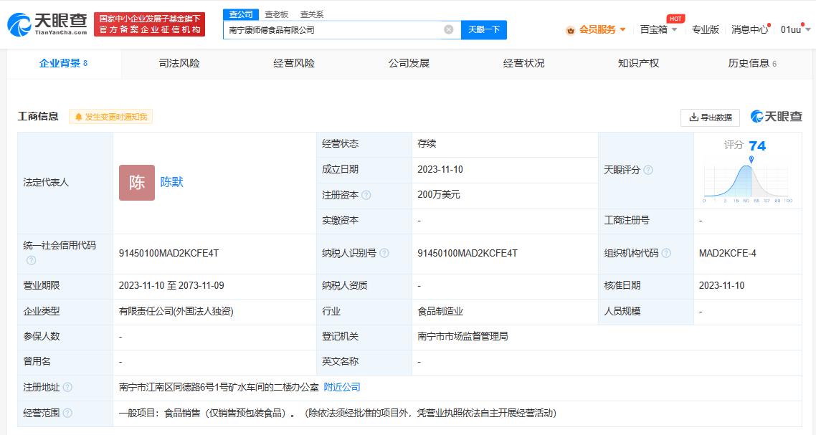The image size is (816, 435).
Task: Switch to 知识产权 tab
Action: click(638, 63)
